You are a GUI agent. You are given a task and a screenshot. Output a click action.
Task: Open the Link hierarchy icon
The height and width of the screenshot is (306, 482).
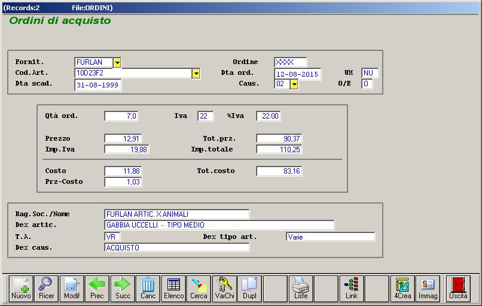352,289
